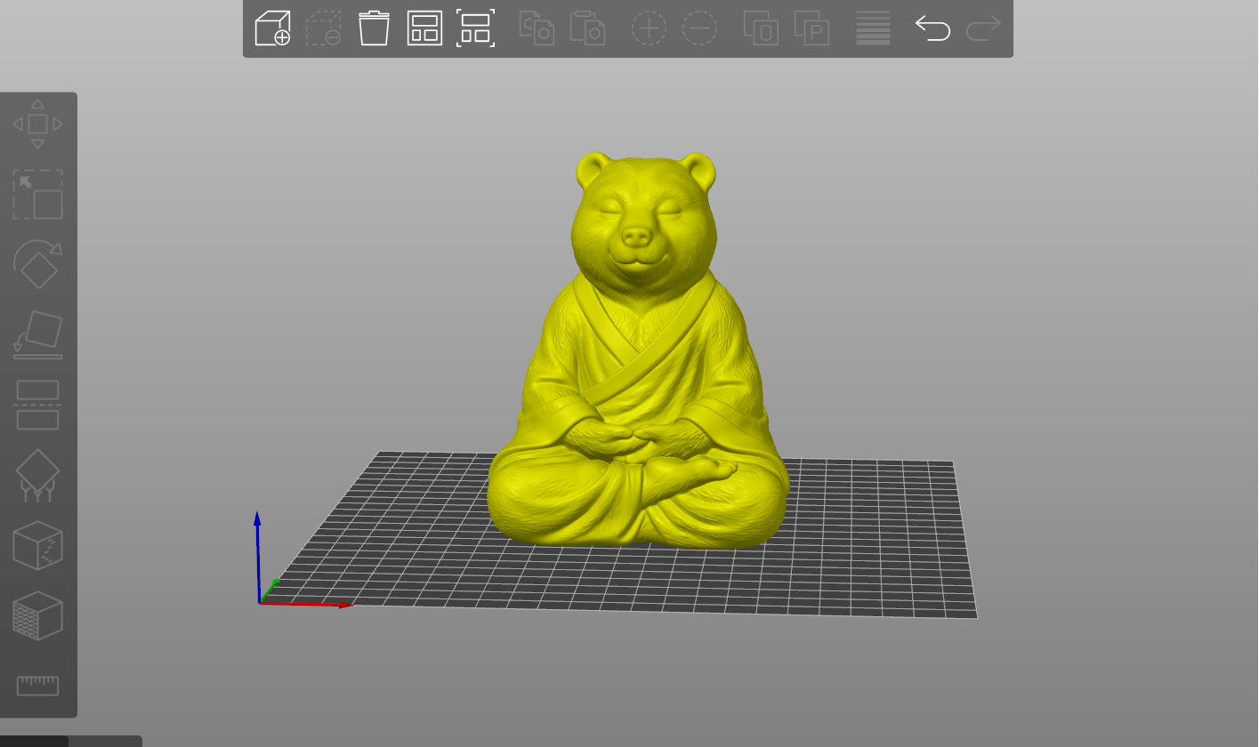Open the Seam painting tool
The height and width of the screenshot is (747, 1259).
click(x=37, y=545)
